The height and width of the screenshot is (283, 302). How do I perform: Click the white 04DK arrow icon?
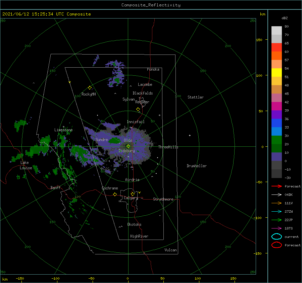(x=276, y=194)
